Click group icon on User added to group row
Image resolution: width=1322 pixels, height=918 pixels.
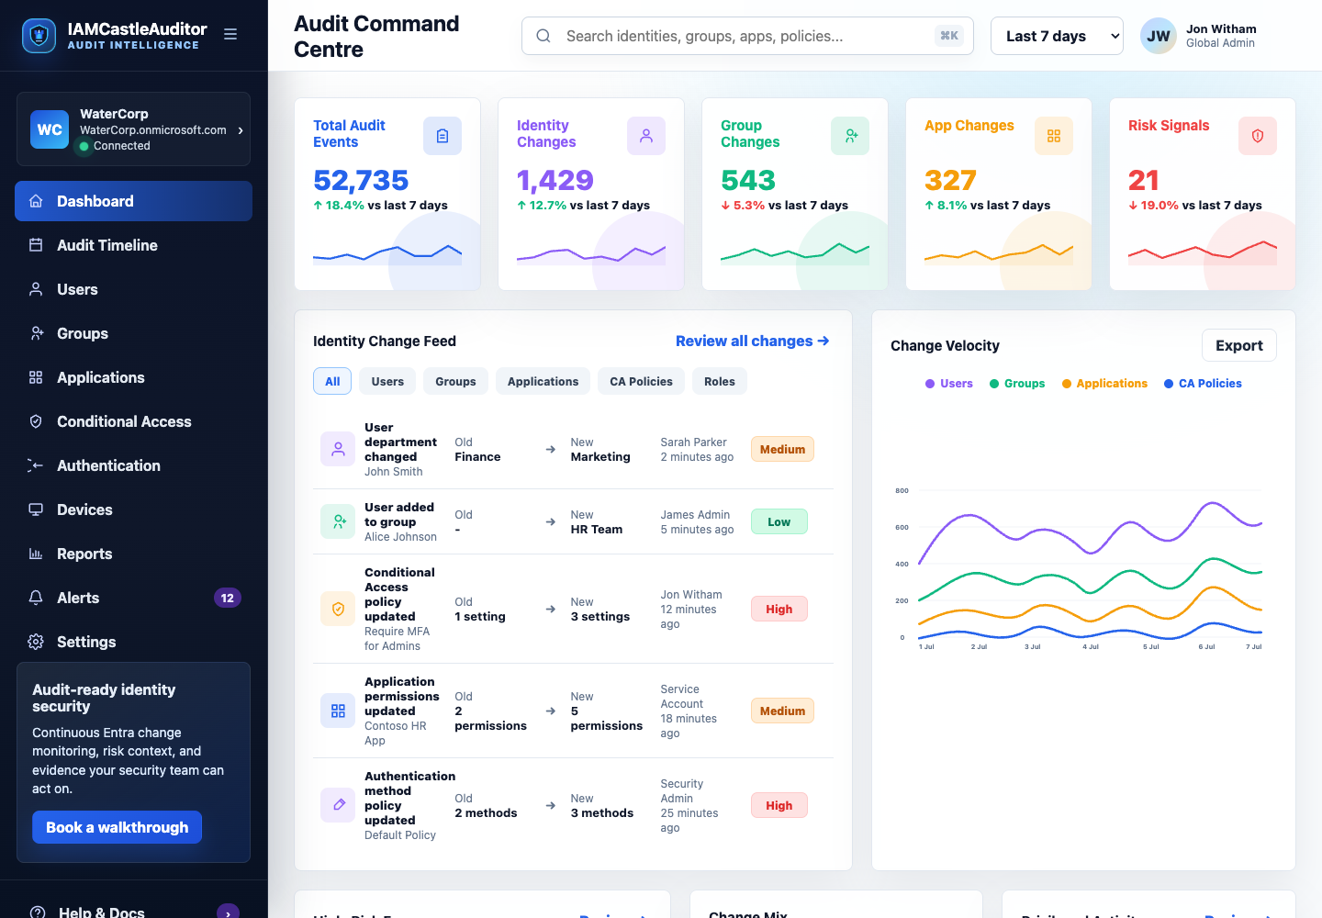tap(338, 521)
